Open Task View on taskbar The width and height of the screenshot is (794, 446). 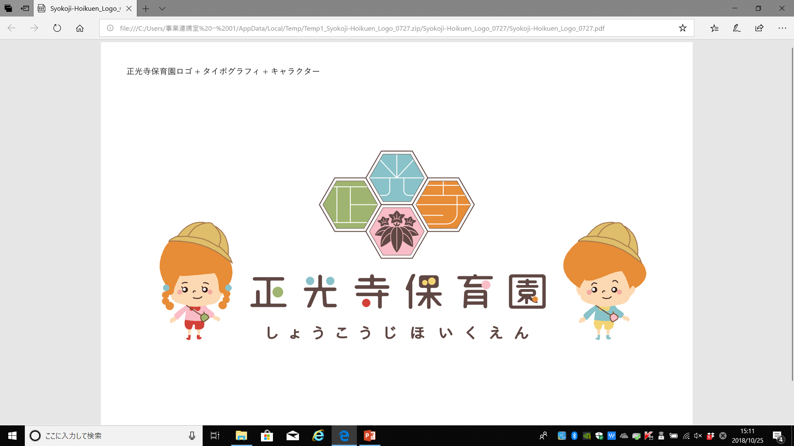215,436
